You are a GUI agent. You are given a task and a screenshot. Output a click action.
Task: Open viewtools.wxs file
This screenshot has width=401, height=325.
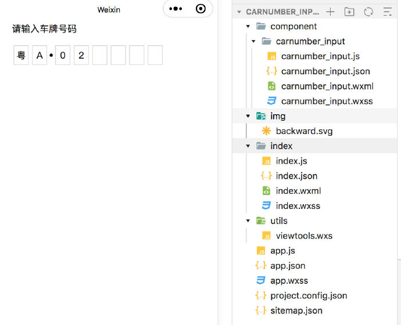click(x=304, y=236)
